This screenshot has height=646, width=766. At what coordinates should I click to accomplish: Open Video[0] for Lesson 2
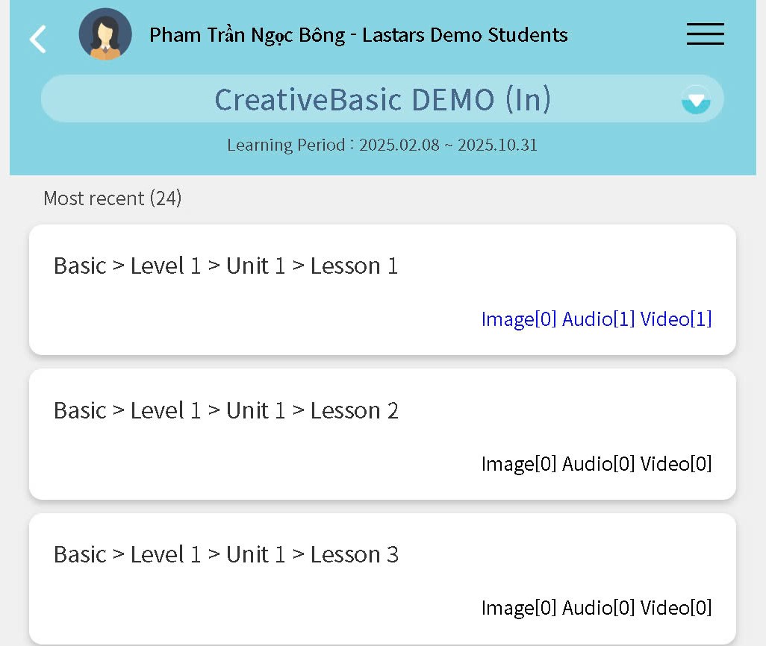click(x=676, y=464)
